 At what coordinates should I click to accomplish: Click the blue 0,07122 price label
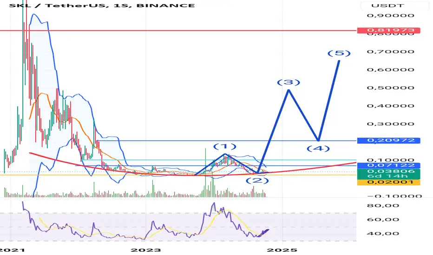pyautogui.click(x=388, y=165)
